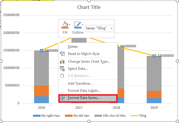Open the Series "Tổng" element selector
The height and width of the screenshot is (123, 179).
[x=99, y=28]
